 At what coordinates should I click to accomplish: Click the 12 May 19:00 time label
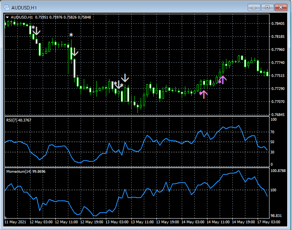[x=92, y=222]
